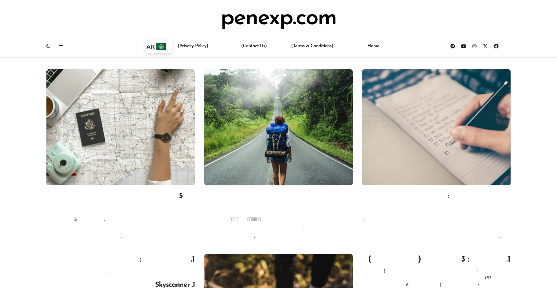Go to the Contact Us page
The image size is (557, 288).
(x=254, y=46)
